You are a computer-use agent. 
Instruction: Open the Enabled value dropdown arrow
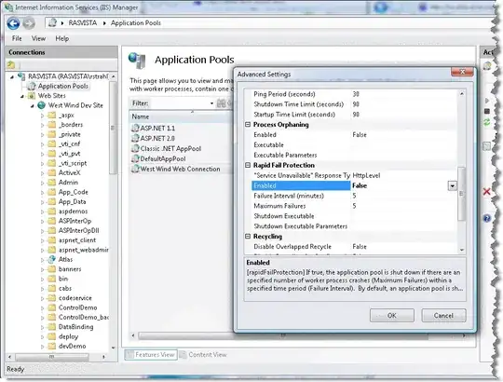[452, 185]
